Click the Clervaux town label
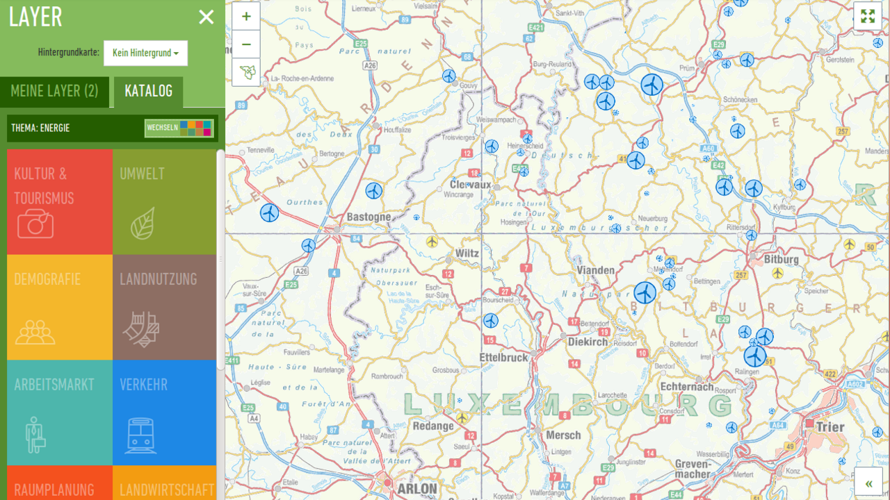Screen dimensions: 890x500 pos(471,185)
